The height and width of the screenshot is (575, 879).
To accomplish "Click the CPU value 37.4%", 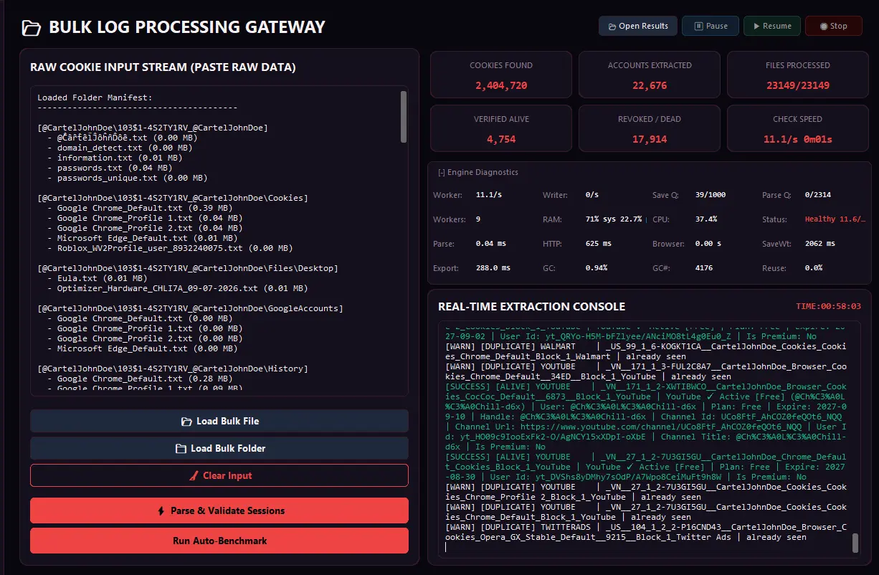I will [705, 219].
